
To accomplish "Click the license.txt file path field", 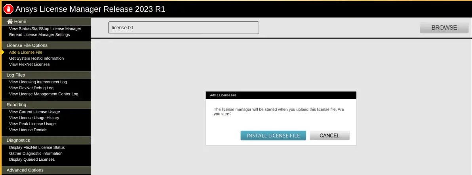I will point(184,28).
